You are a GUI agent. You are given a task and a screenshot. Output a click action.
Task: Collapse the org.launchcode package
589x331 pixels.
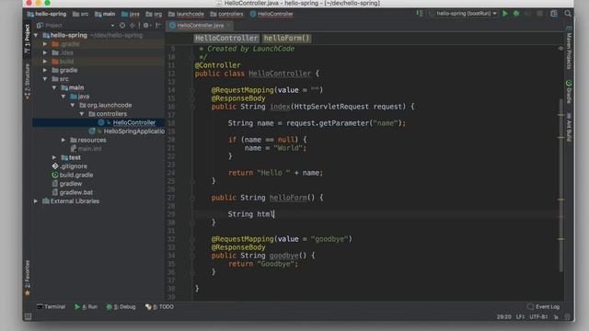tap(72, 105)
